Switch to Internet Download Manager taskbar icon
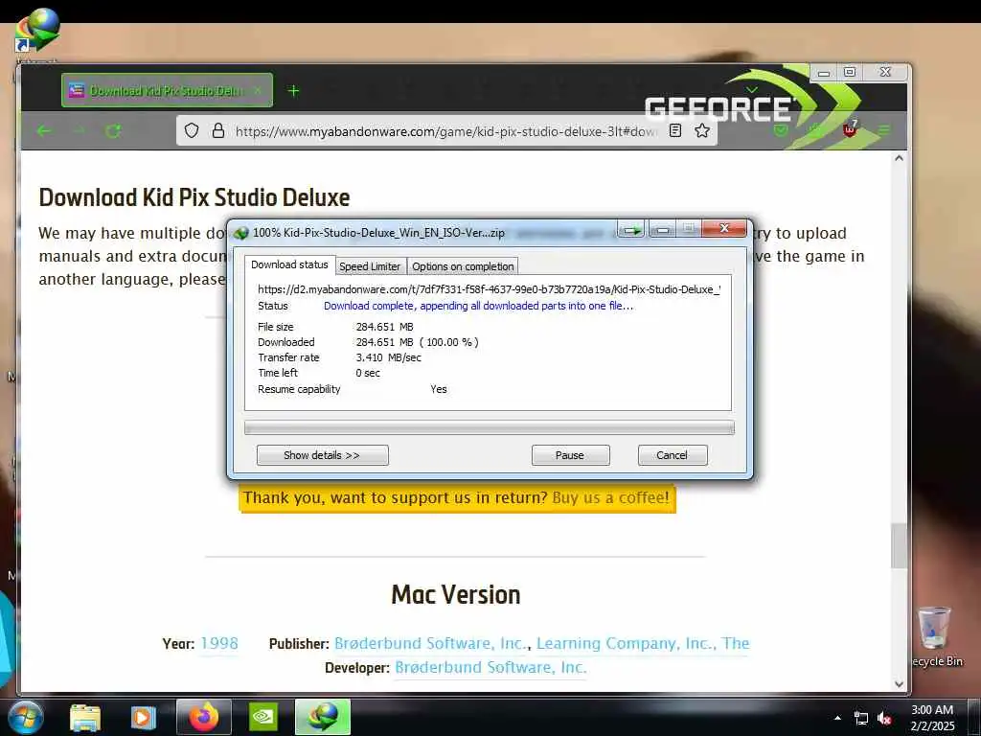981x736 pixels. click(x=323, y=717)
